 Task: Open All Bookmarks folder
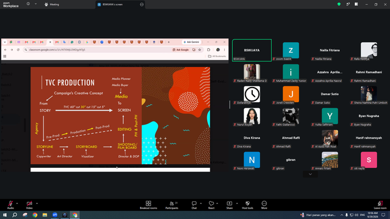click(217, 57)
